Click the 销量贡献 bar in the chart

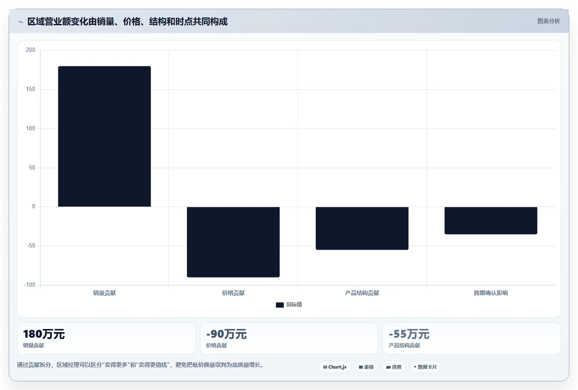[x=105, y=136]
